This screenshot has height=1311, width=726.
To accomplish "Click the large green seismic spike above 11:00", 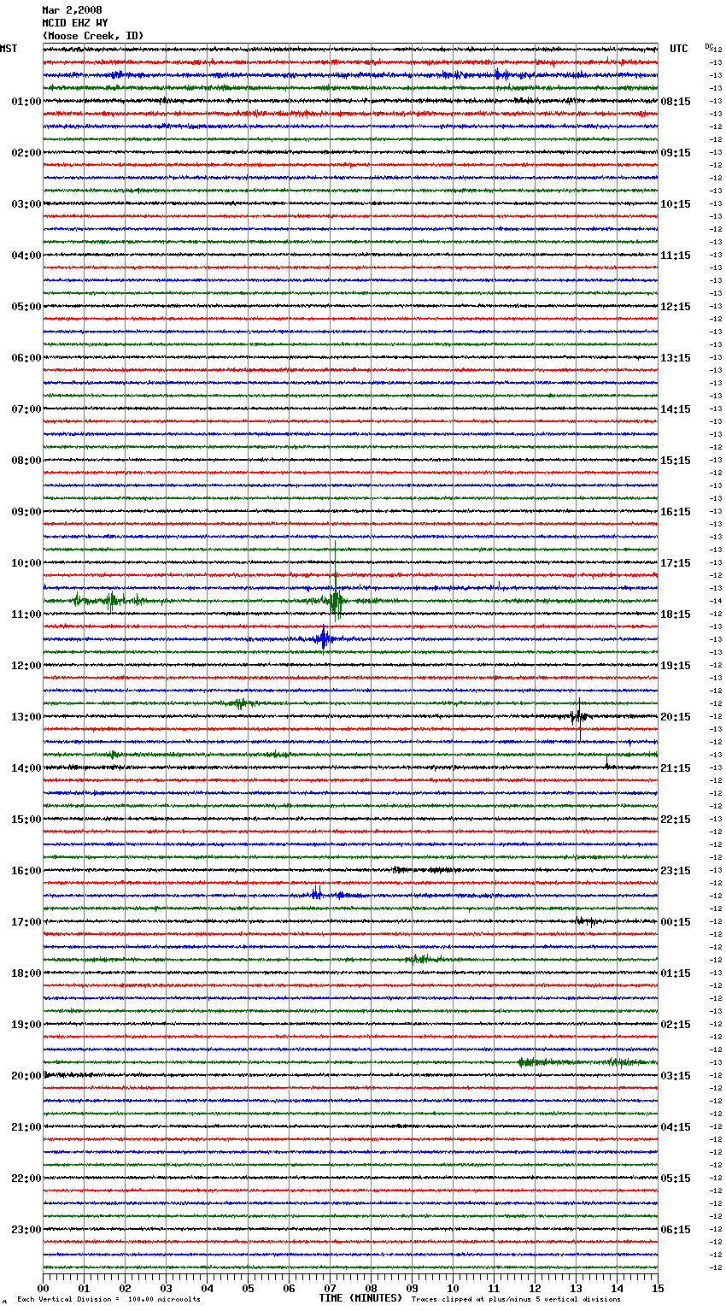I will pyautogui.click(x=336, y=600).
